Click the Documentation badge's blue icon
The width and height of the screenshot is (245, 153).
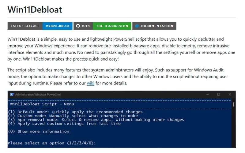(x=137, y=26)
